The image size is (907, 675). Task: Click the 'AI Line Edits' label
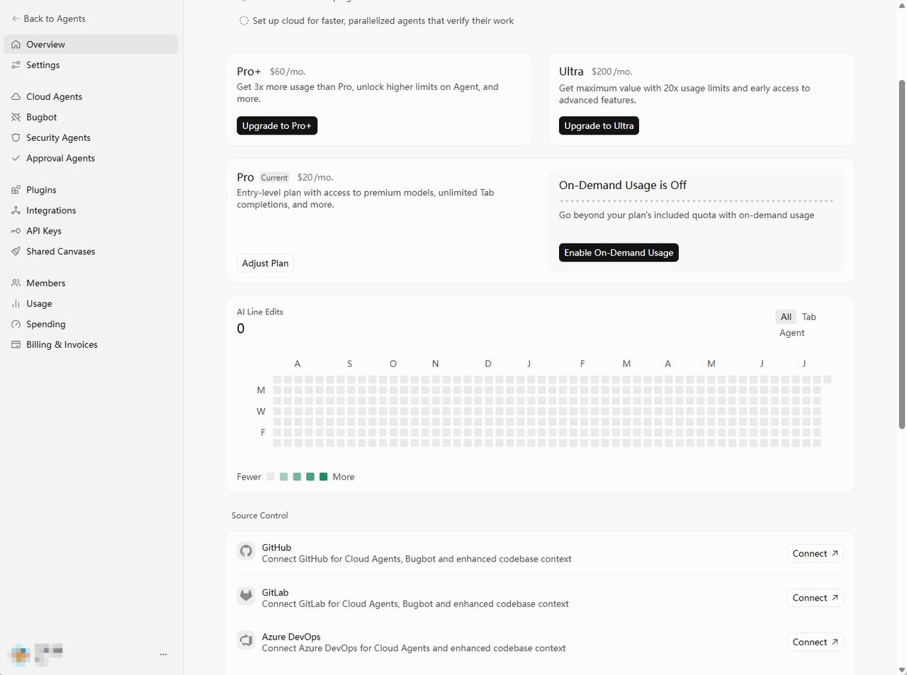pyautogui.click(x=260, y=312)
